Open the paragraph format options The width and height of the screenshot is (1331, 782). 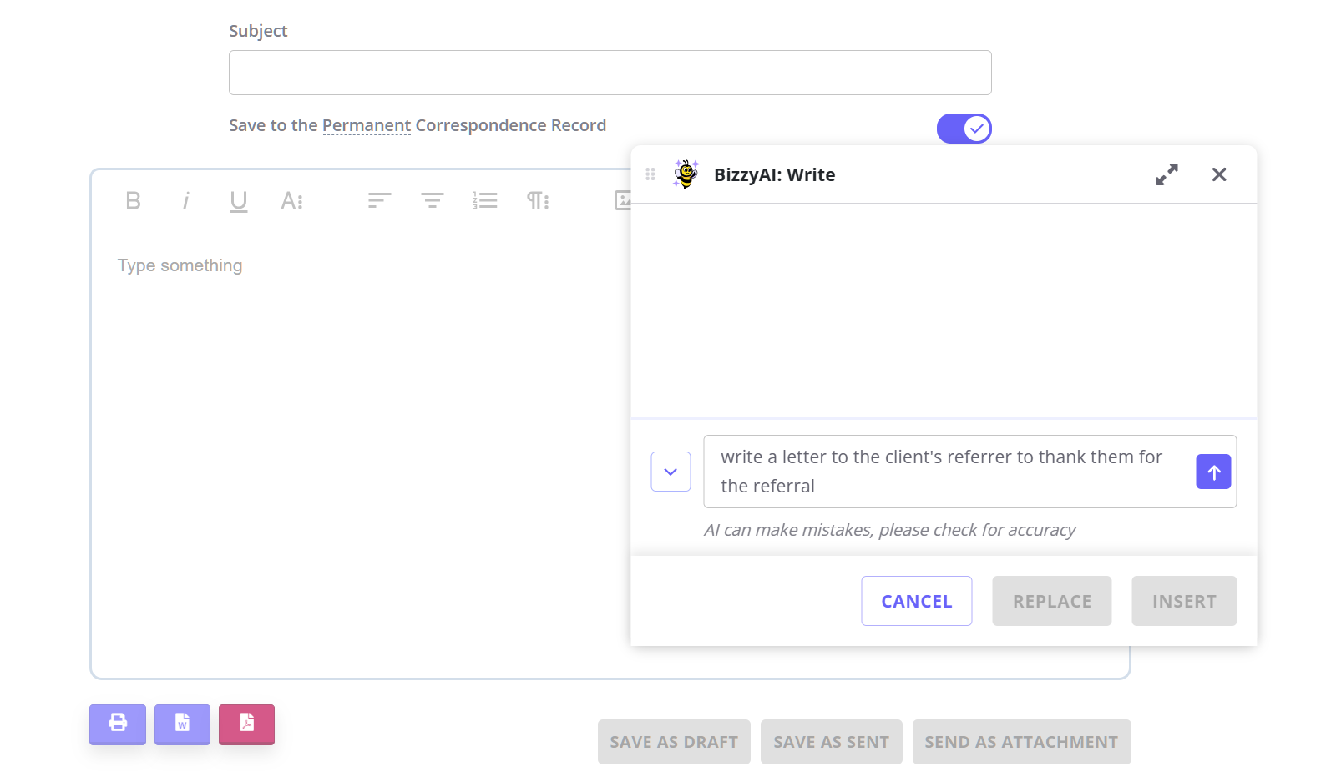pos(538,200)
